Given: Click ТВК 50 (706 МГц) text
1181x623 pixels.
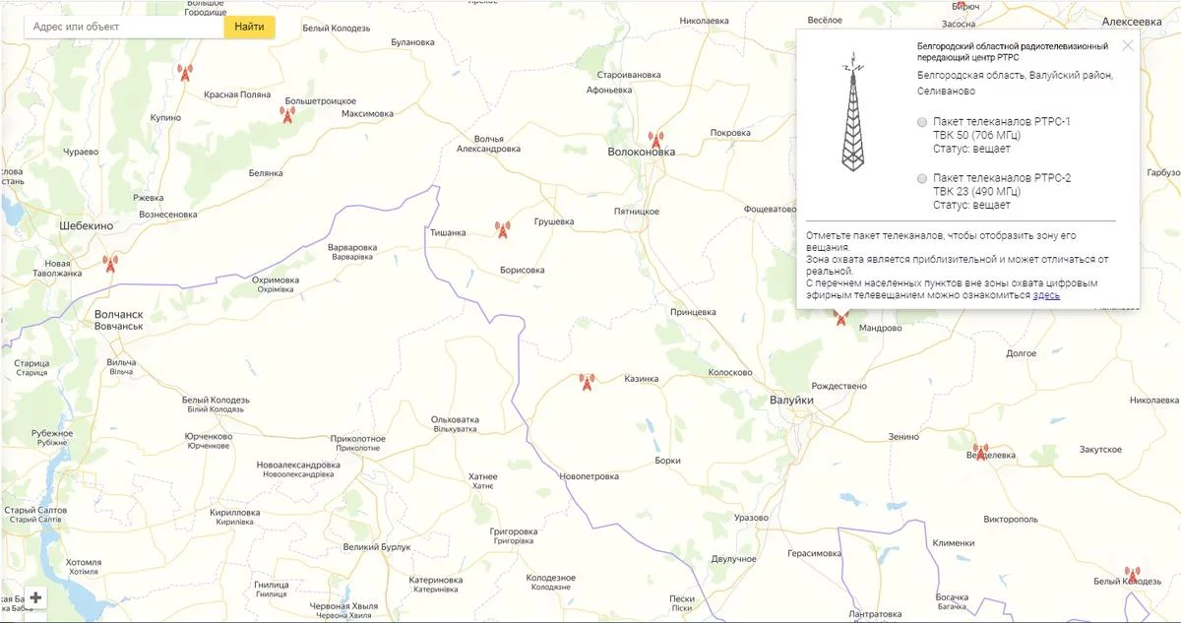Looking at the screenshot, I should (977, 135).
